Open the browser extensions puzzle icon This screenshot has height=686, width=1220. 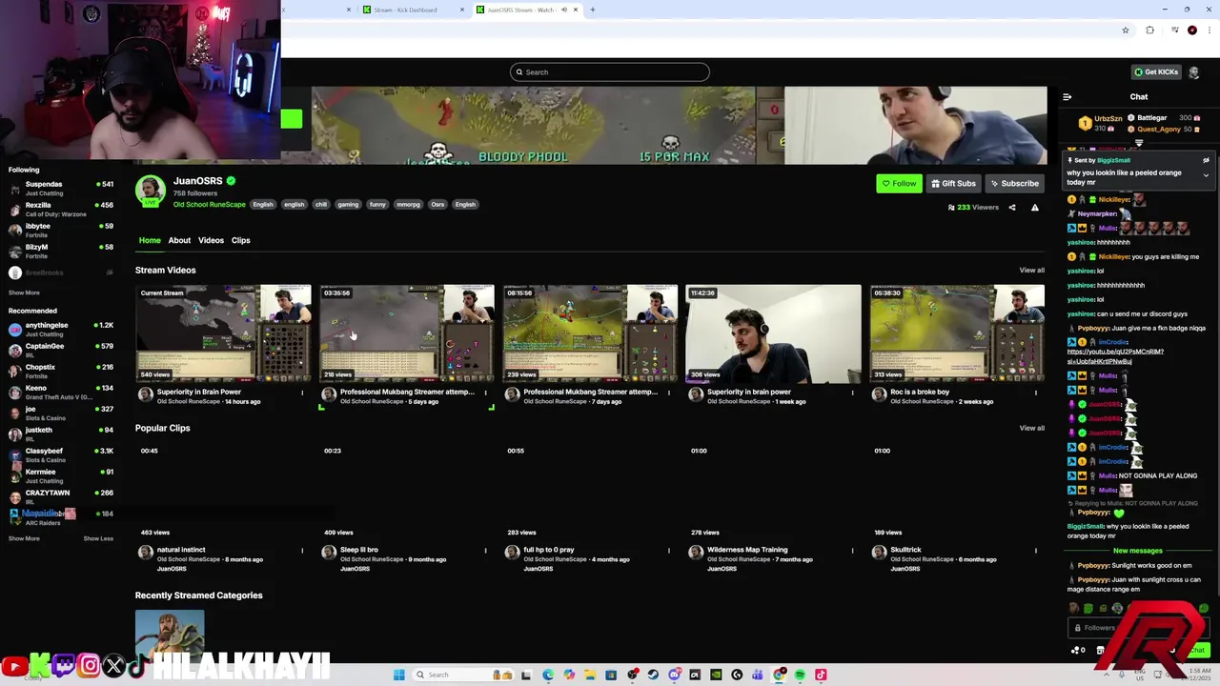point(1149,30)
